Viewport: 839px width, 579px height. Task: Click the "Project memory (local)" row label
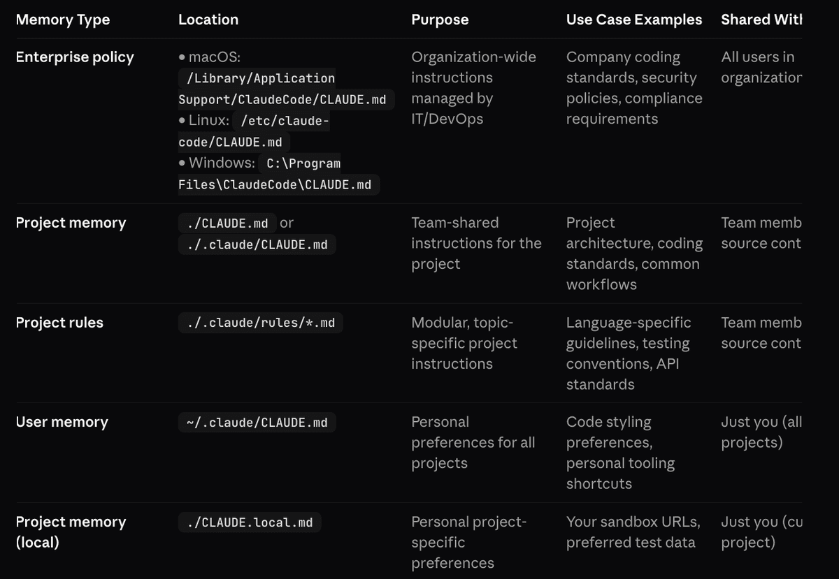(x=71, y=532)
